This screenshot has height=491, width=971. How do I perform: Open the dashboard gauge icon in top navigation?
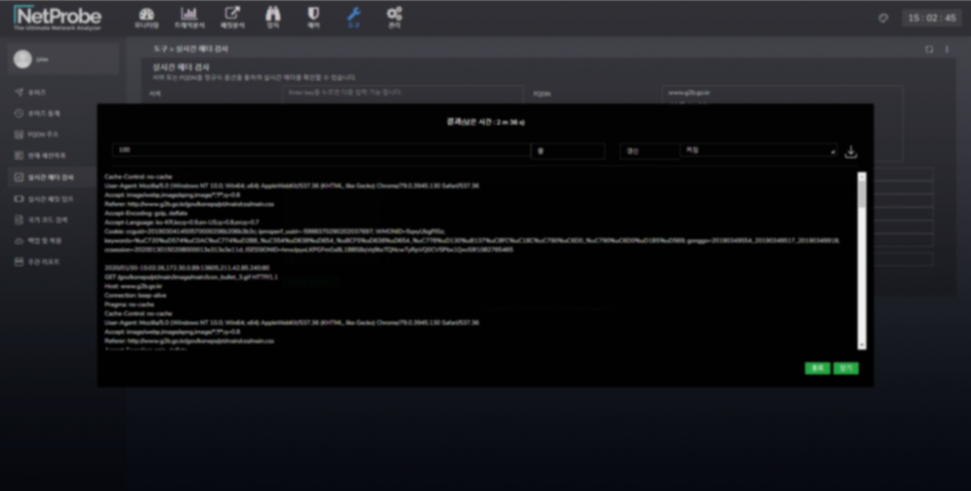[145, 17]
